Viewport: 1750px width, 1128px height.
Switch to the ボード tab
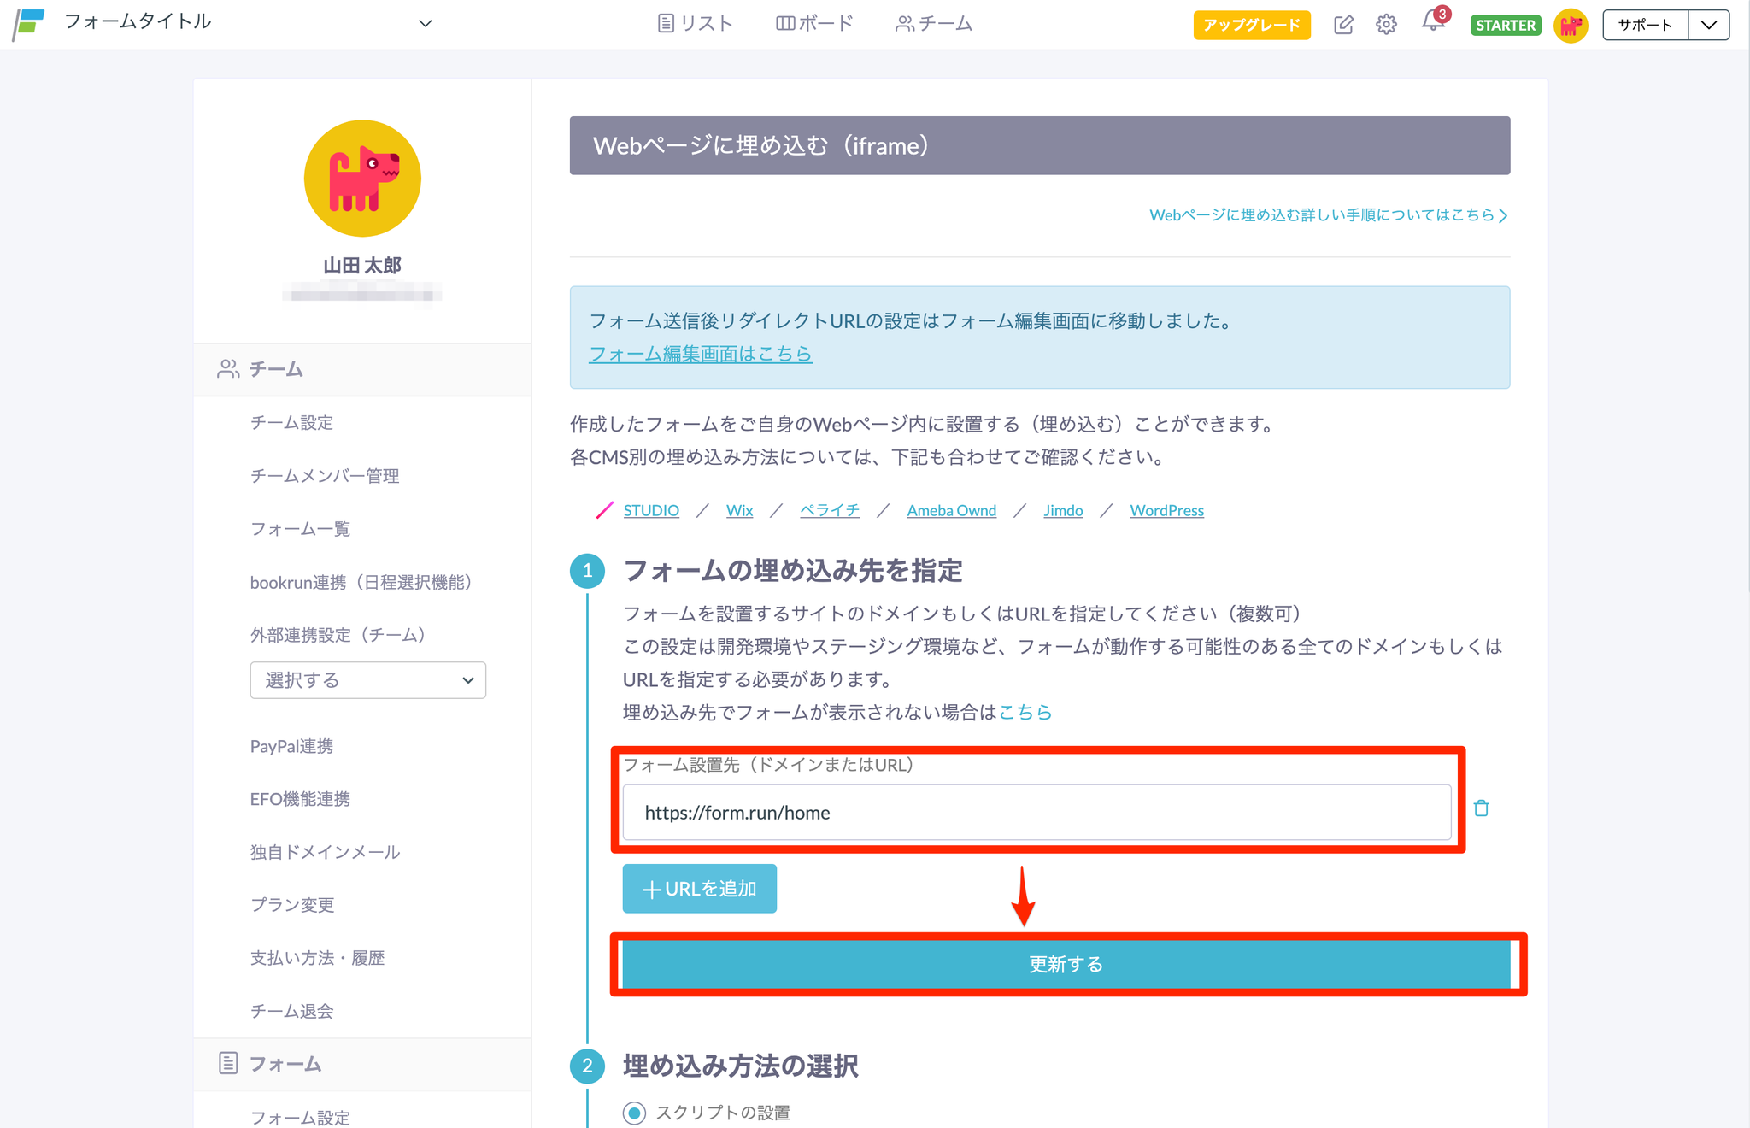pos(814,23)
